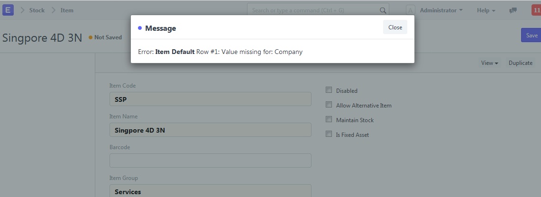Expand the Help dropdown menu

(486, 10)
